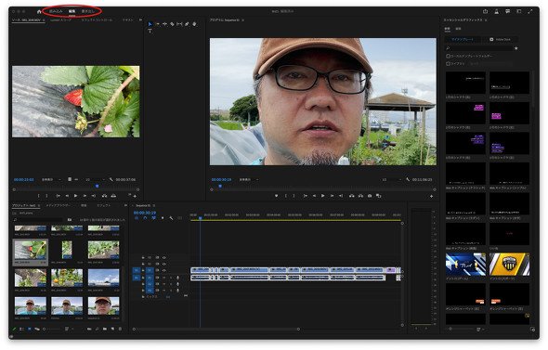548x350 pixels.
Task: Toggle snap magnet in timeline
Action: (145, 218)
